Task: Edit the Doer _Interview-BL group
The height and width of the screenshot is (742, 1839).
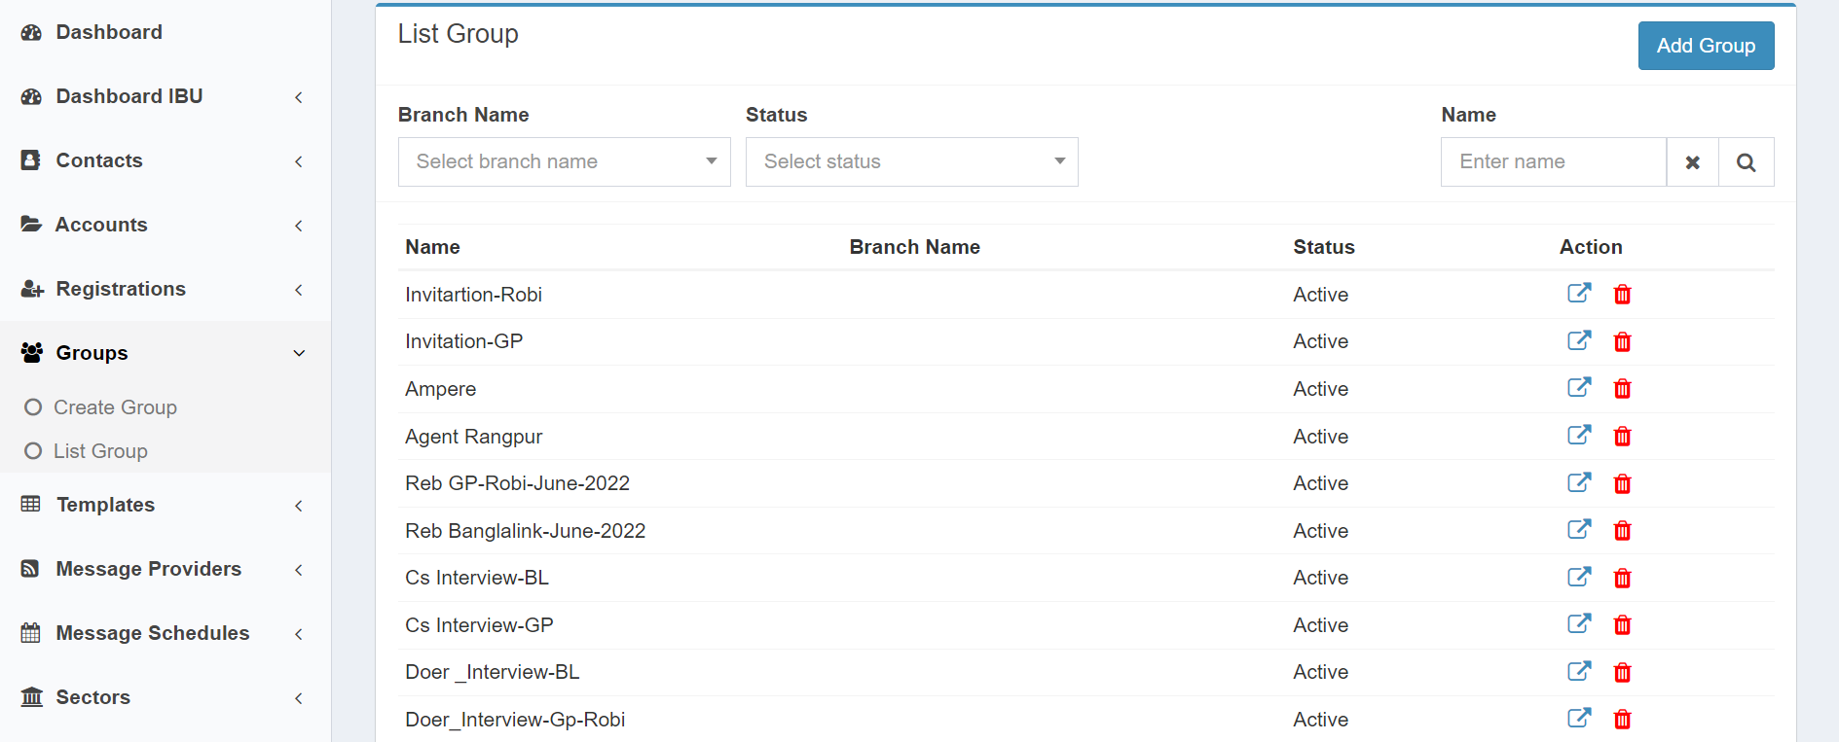Action: [1579, 671]
